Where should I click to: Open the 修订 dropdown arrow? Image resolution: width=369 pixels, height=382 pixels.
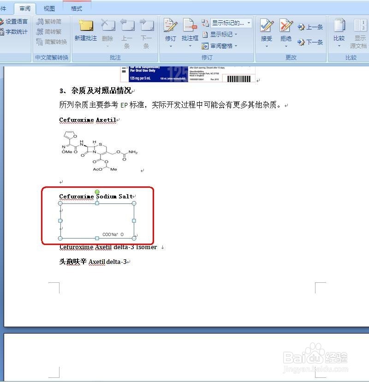click(170, 46)
